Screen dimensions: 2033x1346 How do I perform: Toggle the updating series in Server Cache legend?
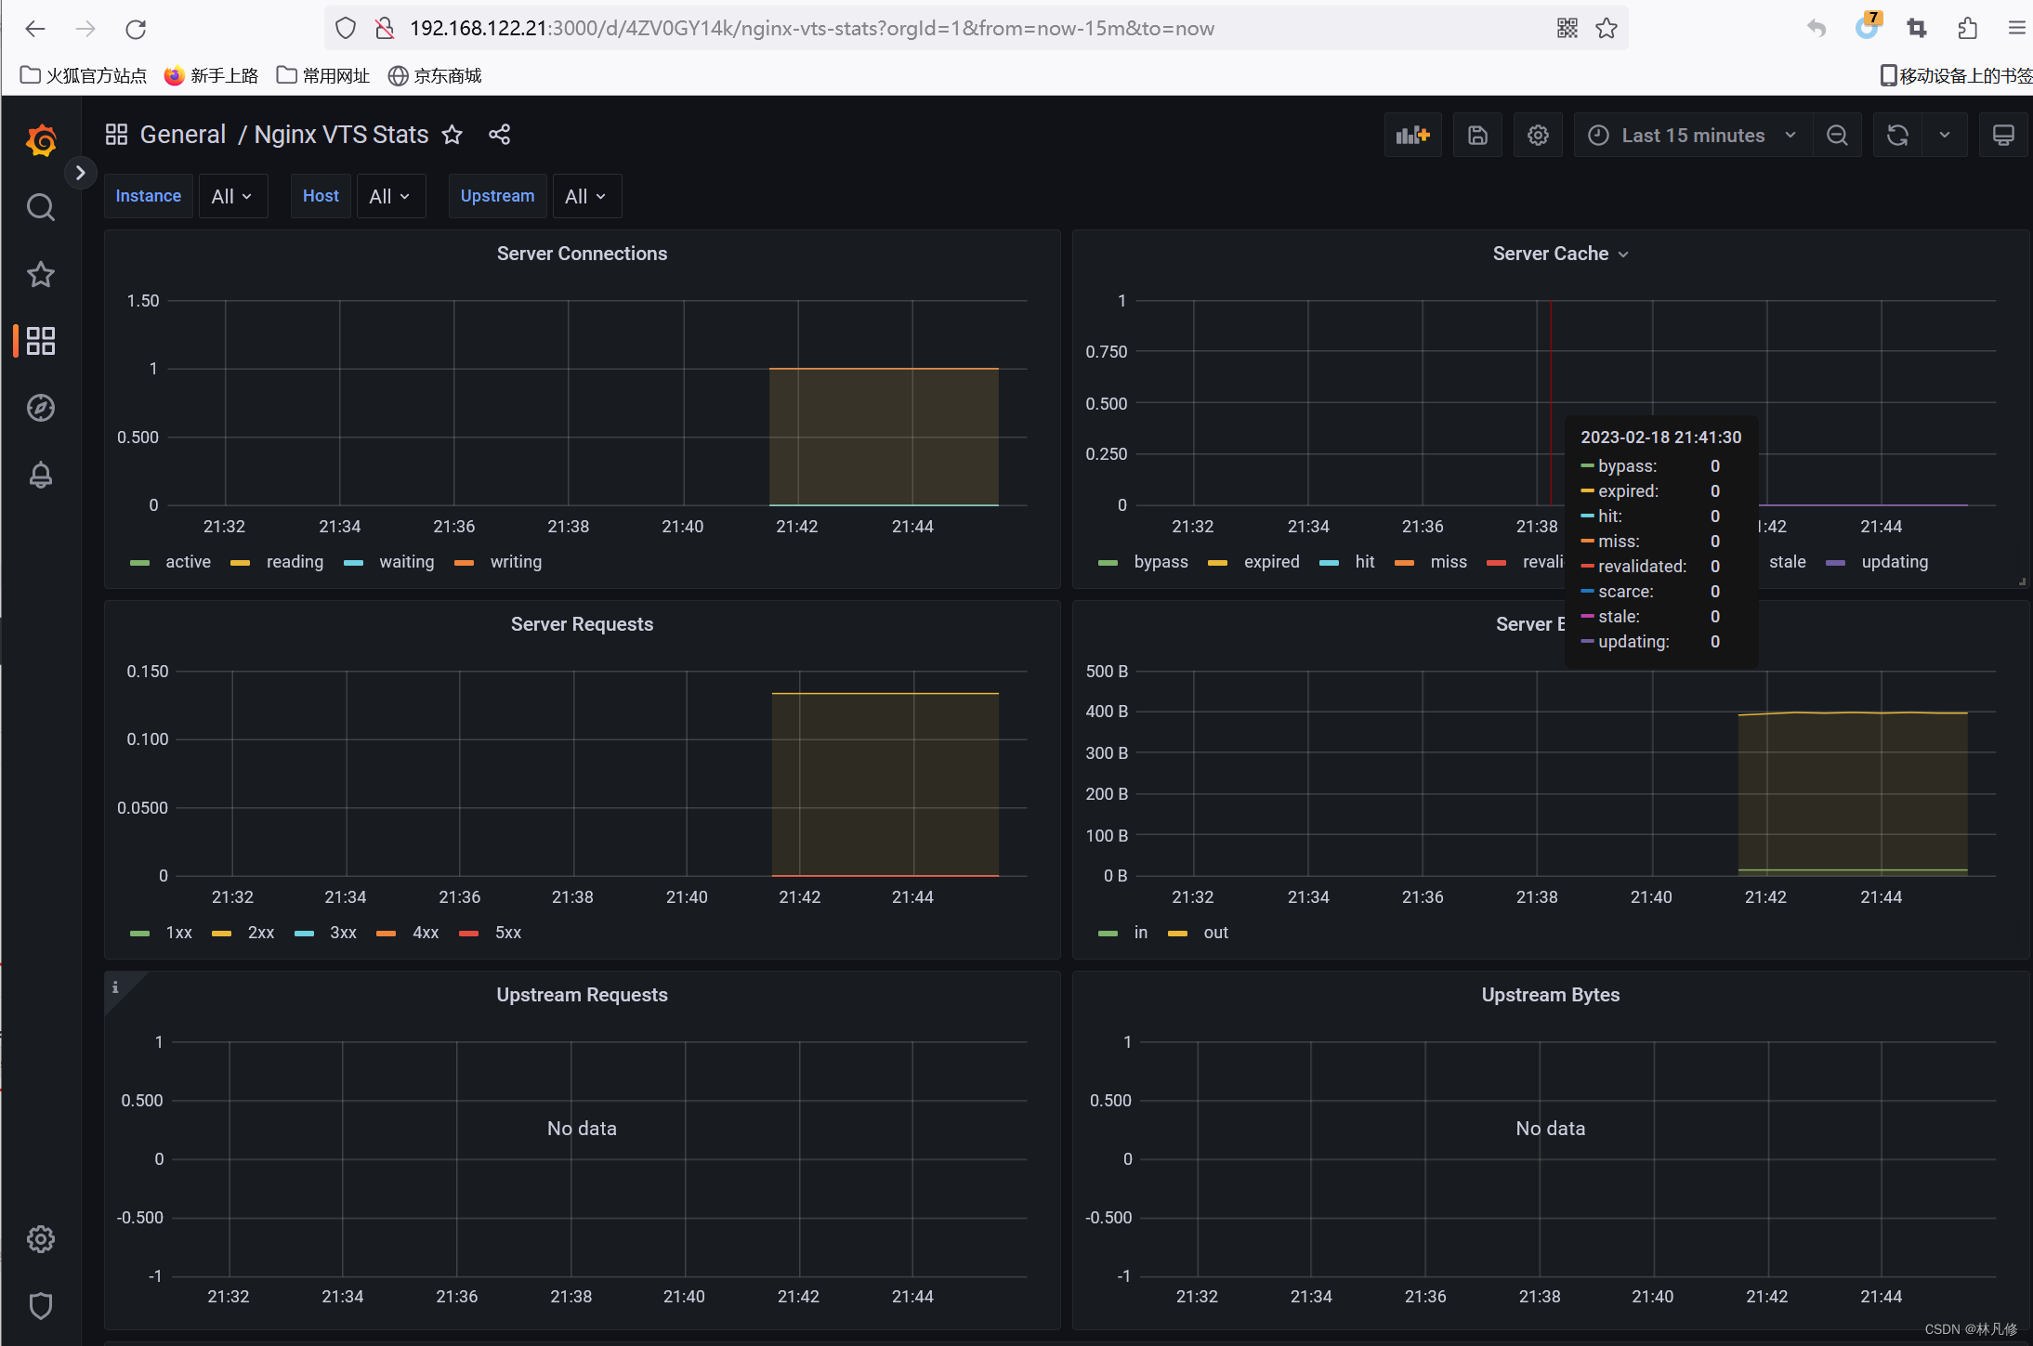(1895, 562)
